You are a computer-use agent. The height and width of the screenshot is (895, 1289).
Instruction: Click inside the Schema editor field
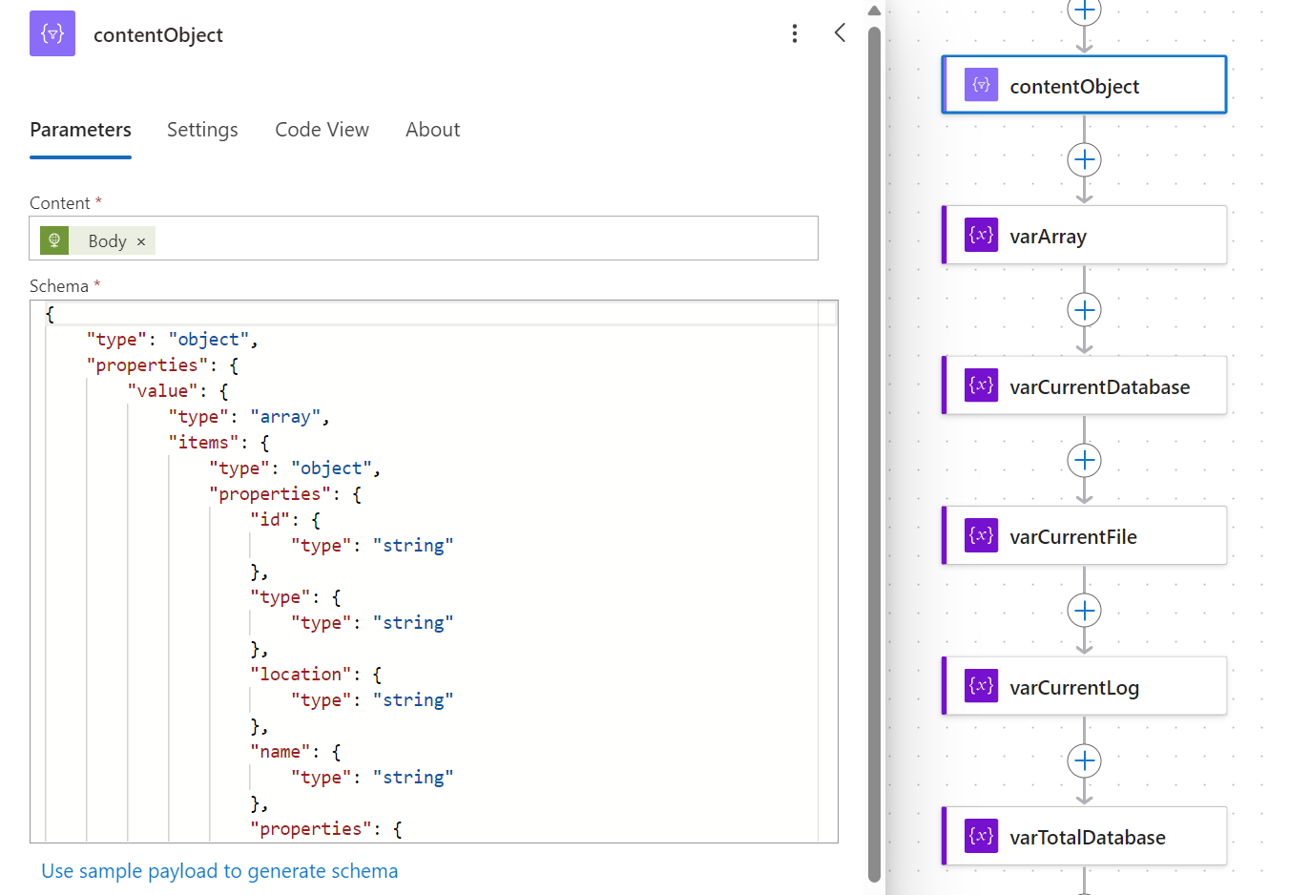point(429,572)
